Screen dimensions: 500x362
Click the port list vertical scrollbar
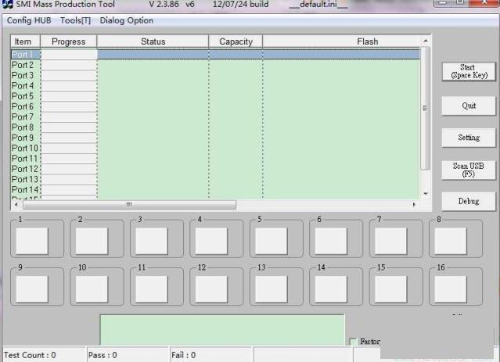426,108
